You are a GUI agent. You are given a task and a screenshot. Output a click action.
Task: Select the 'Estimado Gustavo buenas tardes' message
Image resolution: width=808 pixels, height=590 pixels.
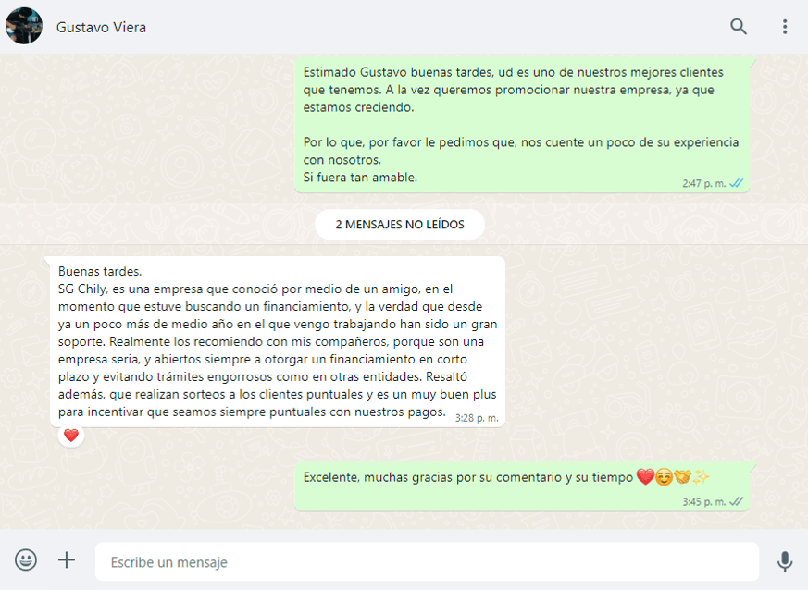[x=522, y=125]
